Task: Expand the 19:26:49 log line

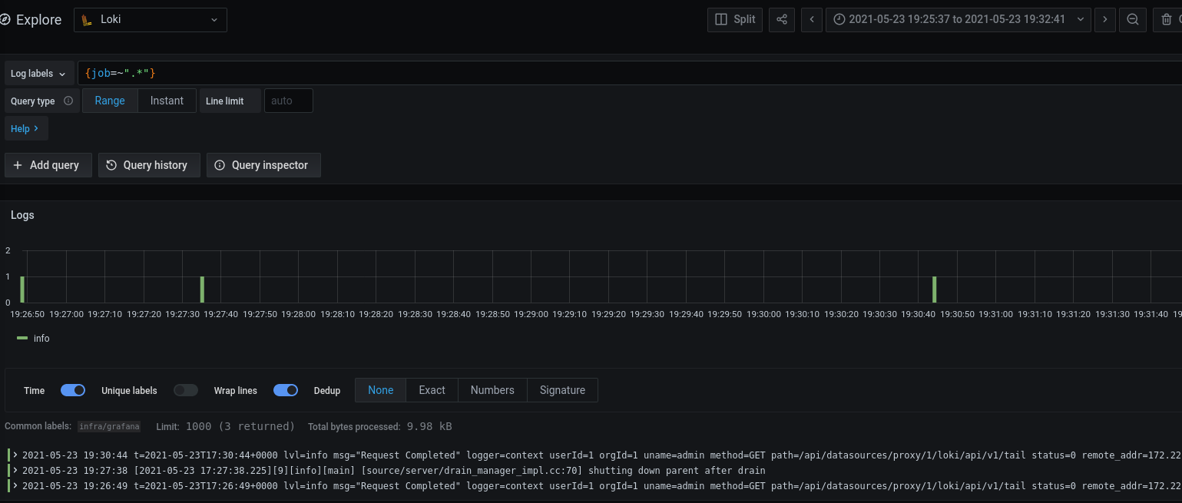Action: pos(15,485)
